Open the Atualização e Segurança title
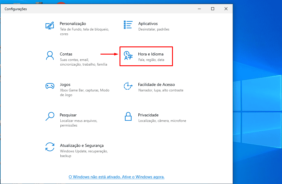This screenshot has height=184, width=282. pos(82,145)
